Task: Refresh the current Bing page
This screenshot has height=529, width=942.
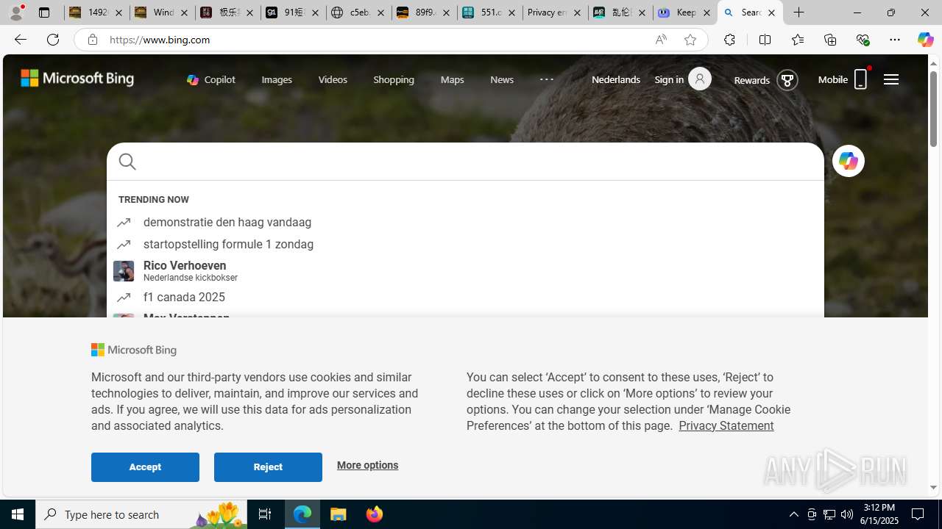Action: click(53, 40)
